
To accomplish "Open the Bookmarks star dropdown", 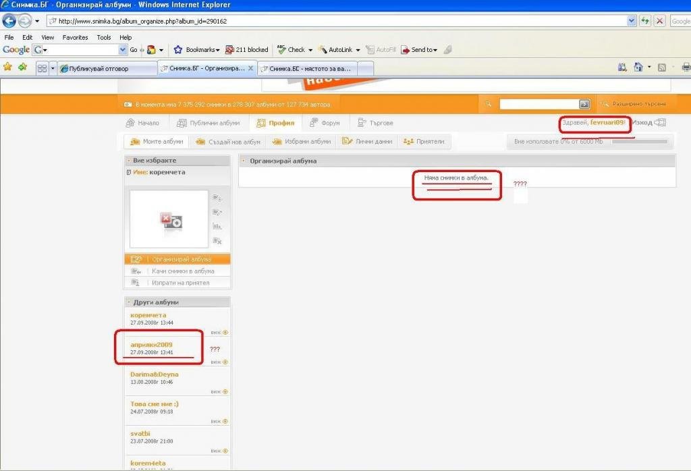I will (x=196, y=50).
